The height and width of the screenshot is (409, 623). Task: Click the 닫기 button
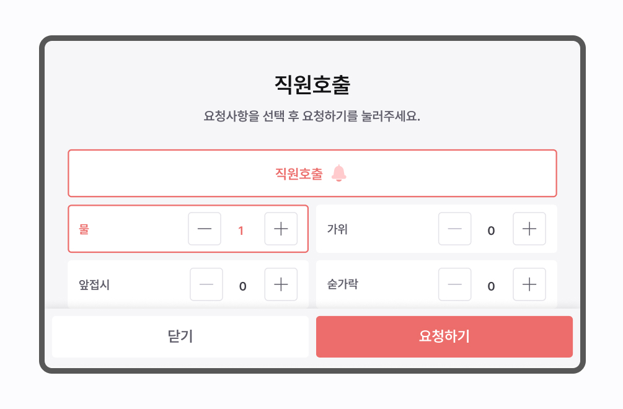coord(180,336)
